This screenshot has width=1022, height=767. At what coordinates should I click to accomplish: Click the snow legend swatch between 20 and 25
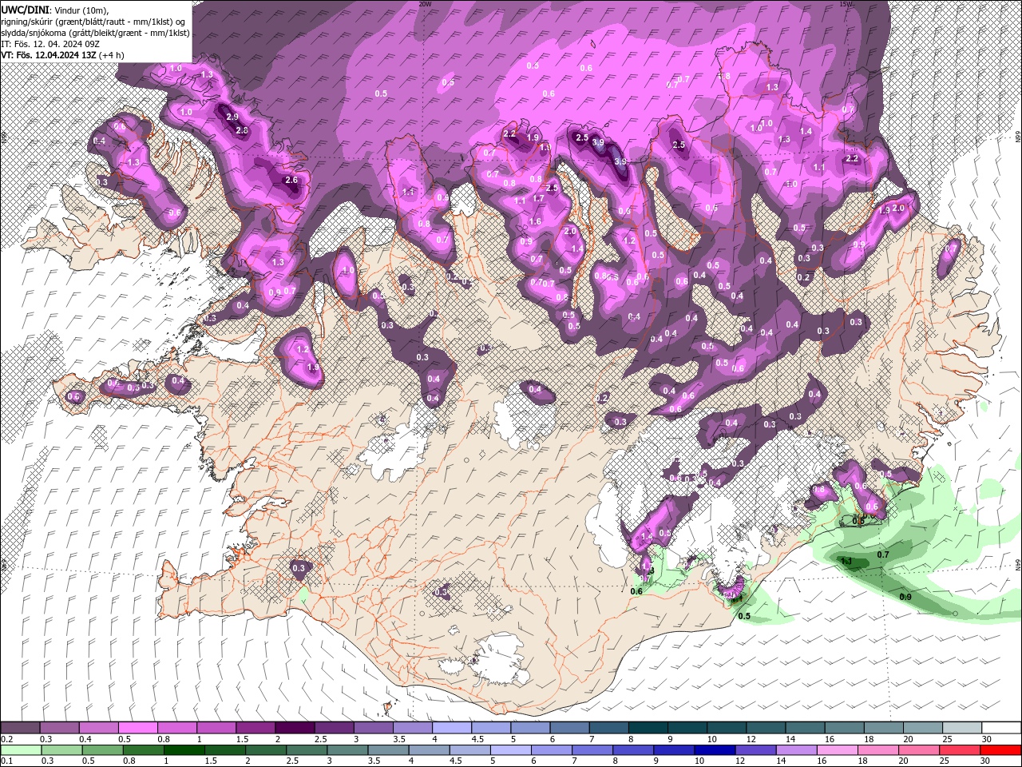pos(923,728)
